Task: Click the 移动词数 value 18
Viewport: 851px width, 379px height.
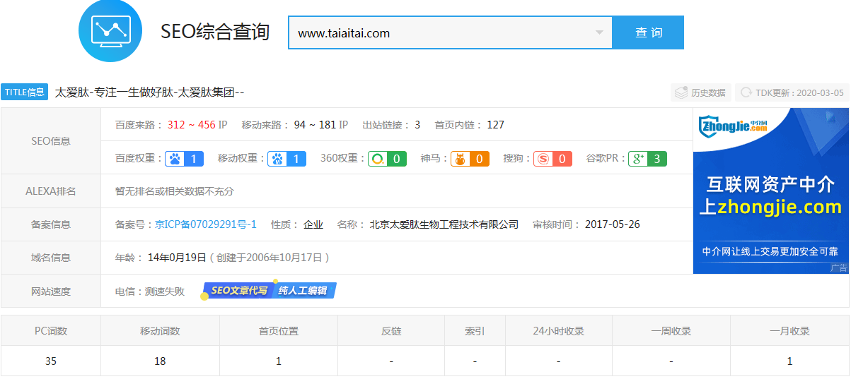Action: tap(160, 361)
